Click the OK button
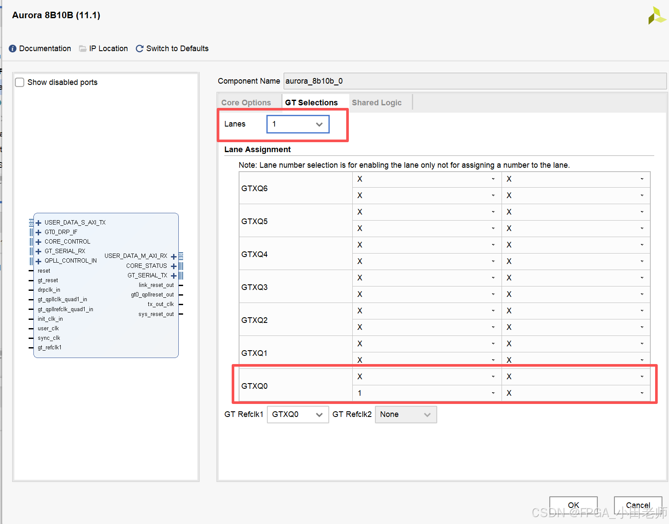This screenshot has height=524, width=669. coord(574,505)
